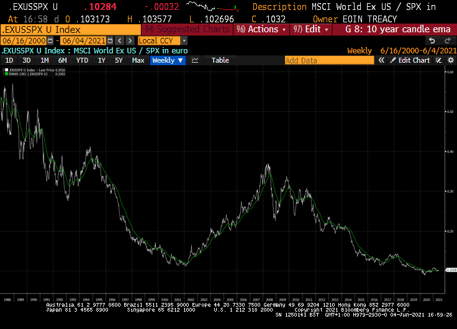
Task: Click the G 8: 10 year candle ema title
Action: (398, 29)
